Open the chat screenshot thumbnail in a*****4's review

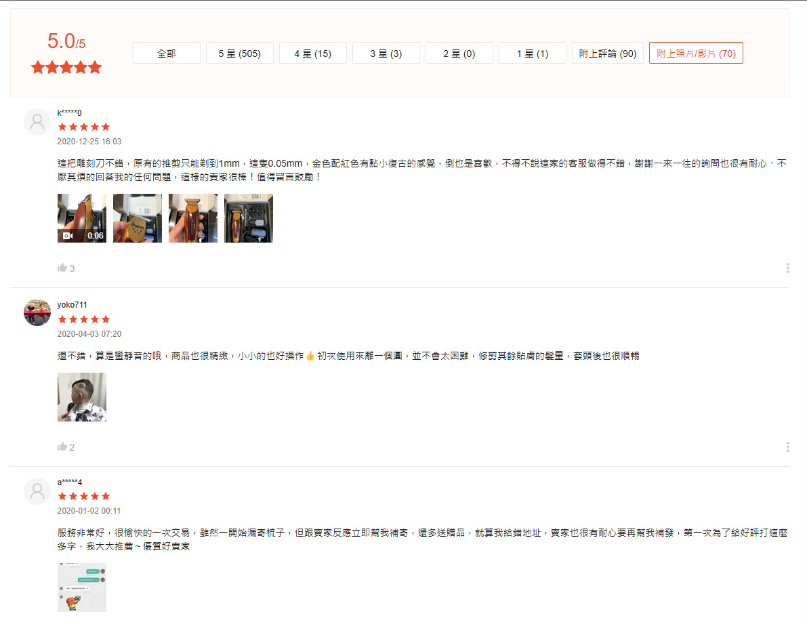[82, 587]
